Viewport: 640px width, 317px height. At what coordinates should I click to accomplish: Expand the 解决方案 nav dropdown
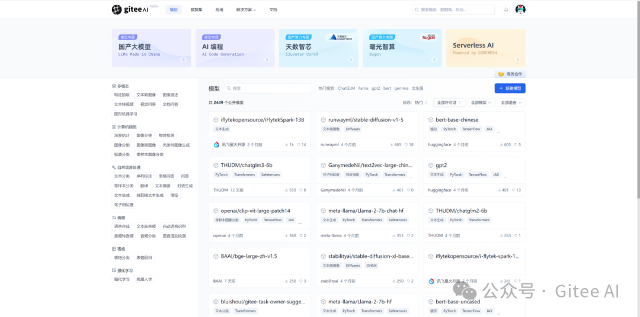(246, 10)
